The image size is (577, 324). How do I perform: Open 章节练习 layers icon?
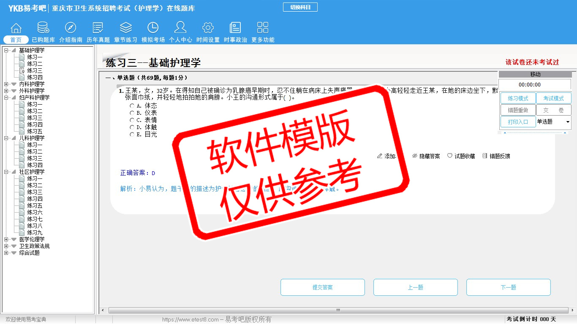[125, 28]
